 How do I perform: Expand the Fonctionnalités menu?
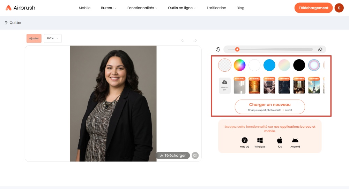(x=142, y=8)
